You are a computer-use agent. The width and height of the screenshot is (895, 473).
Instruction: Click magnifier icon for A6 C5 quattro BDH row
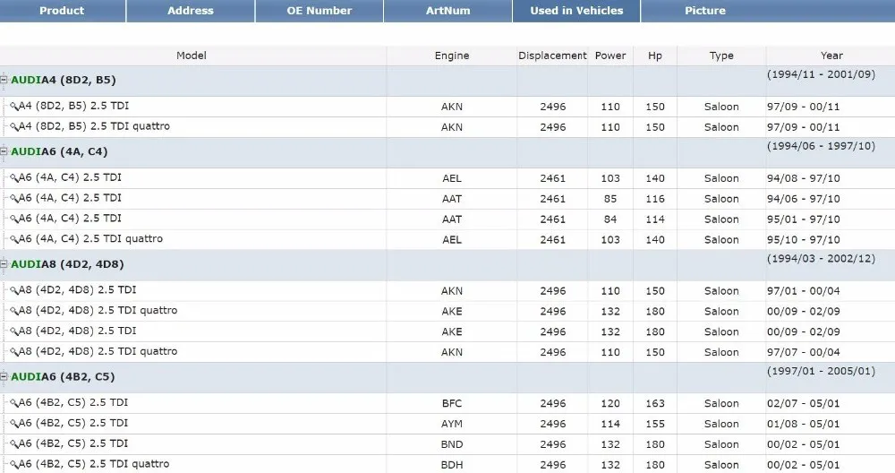14,464
